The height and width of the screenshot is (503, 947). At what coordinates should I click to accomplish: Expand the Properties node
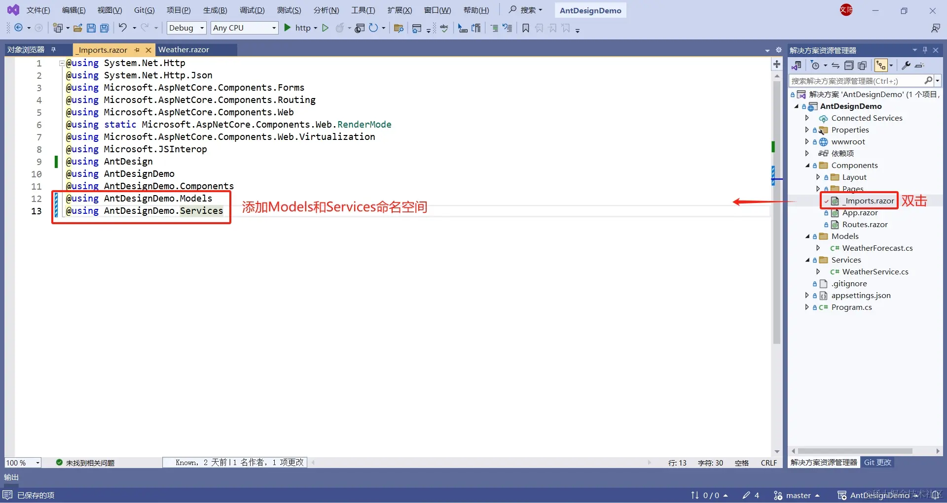[807, 130]
